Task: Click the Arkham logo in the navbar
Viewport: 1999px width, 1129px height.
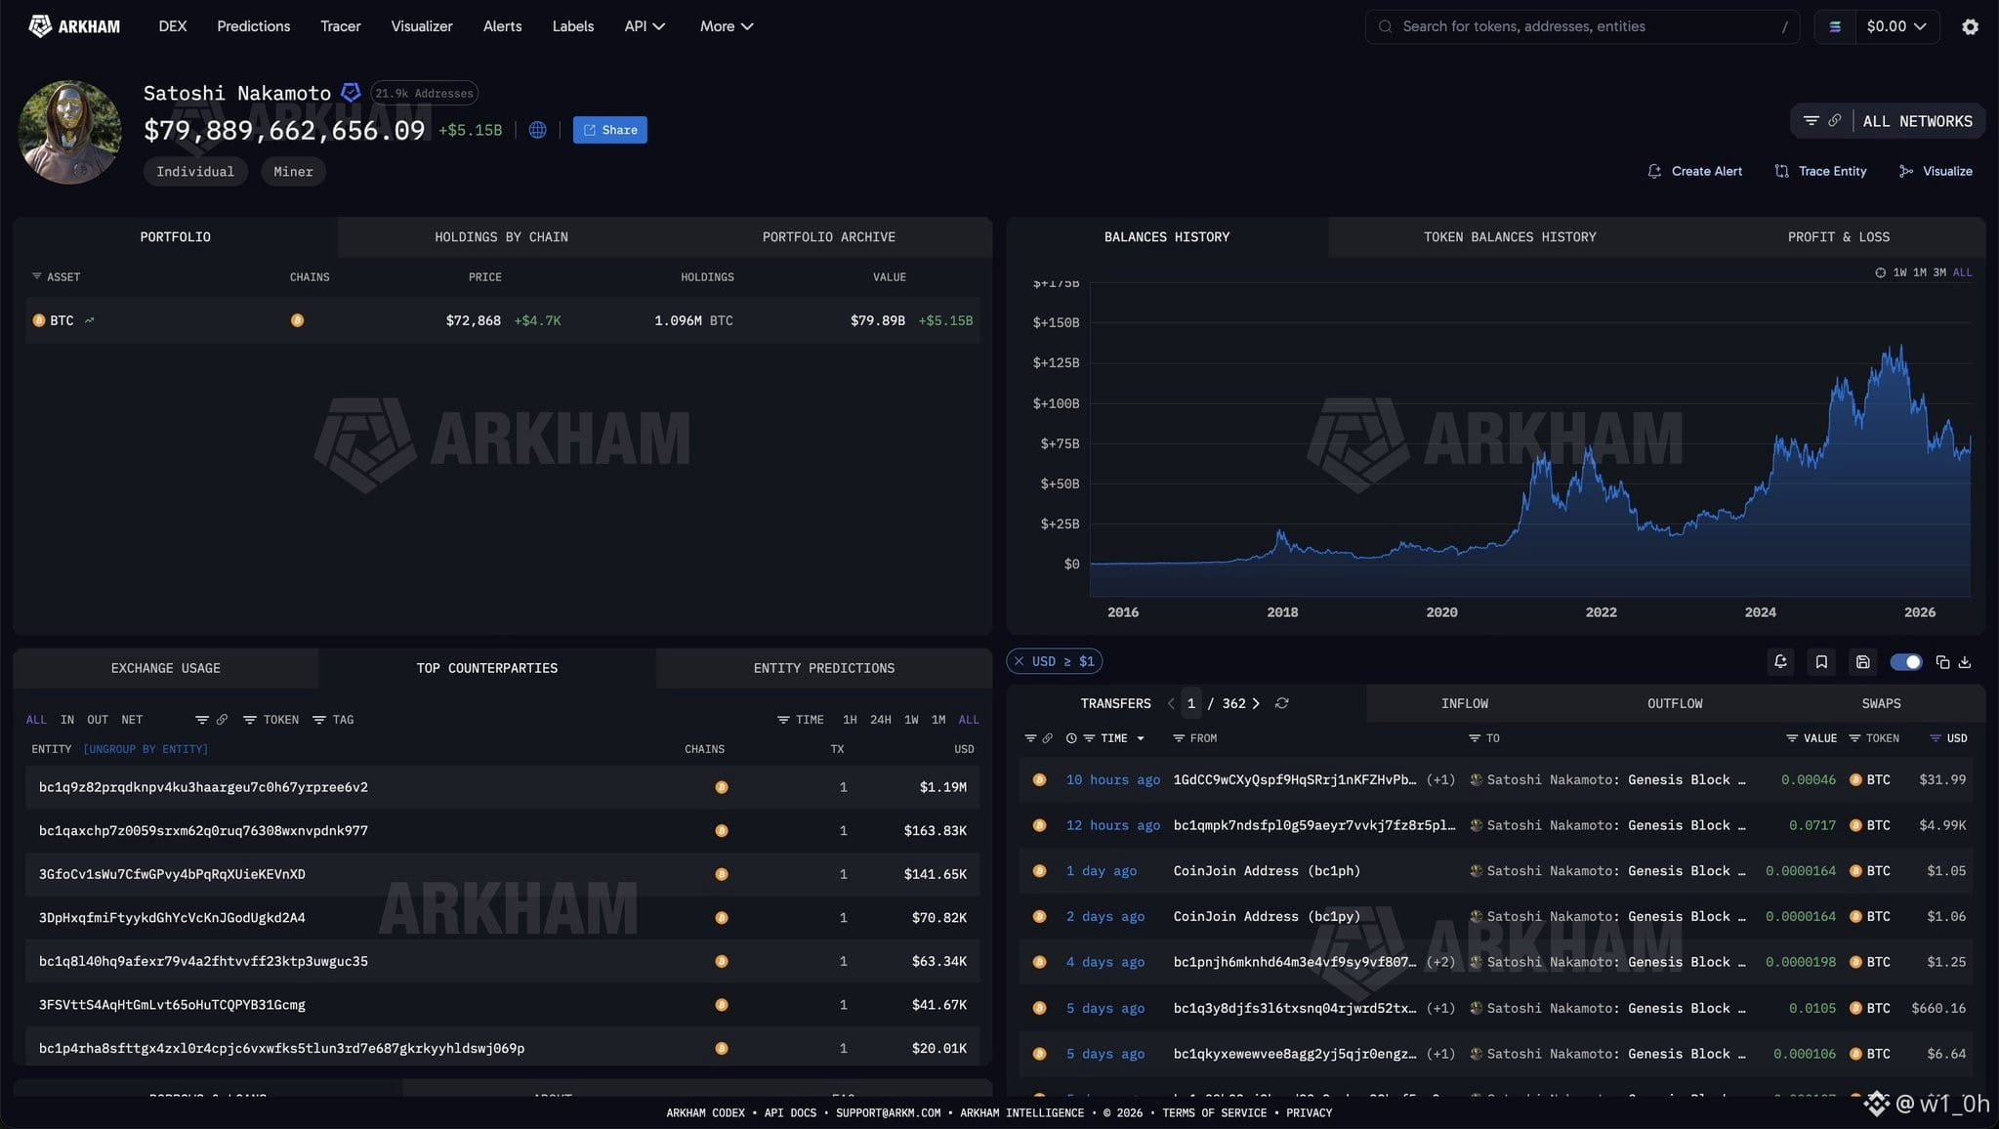Action: click(74, 26)
